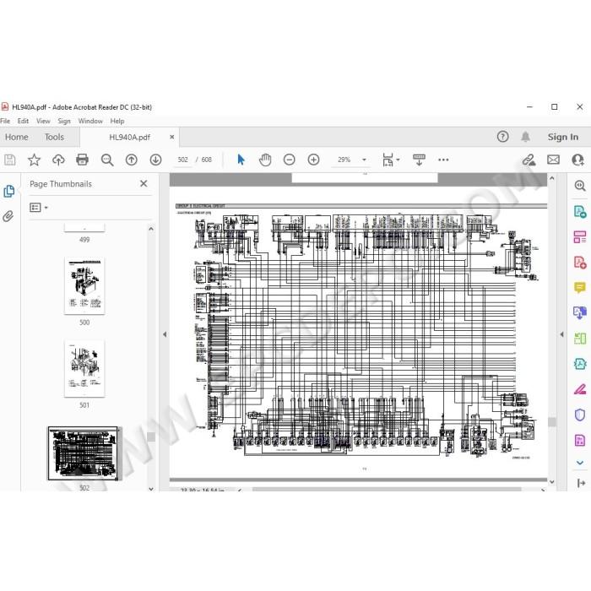The image size is (591, 591).
Task: Click the zoom percentage 29% field
Action: point(344,160)
